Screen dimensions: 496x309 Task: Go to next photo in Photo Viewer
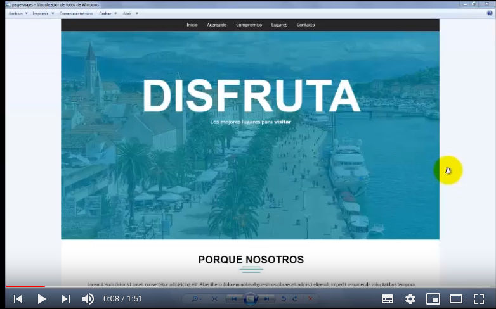tap(266, 299)
